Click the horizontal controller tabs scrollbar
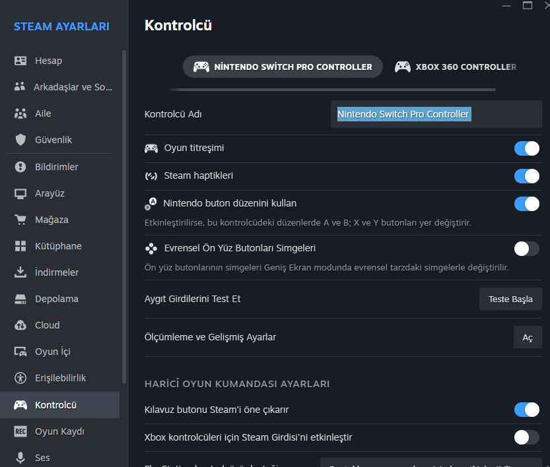This screenshot has width=550, height=467. pyautogui.click(x=332, y=90)
